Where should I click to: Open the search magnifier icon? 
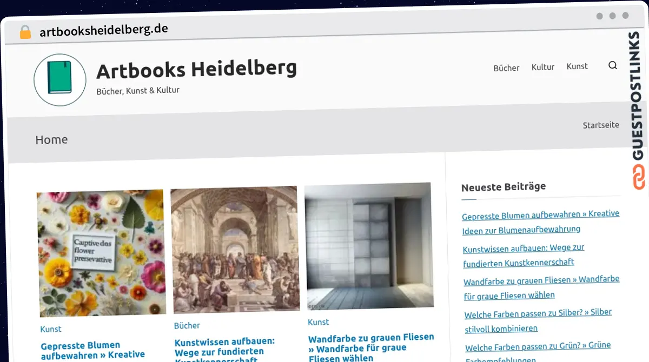pyautogui.click(x=612, y=65)
